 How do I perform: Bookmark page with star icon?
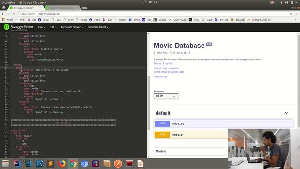(291, 14)
